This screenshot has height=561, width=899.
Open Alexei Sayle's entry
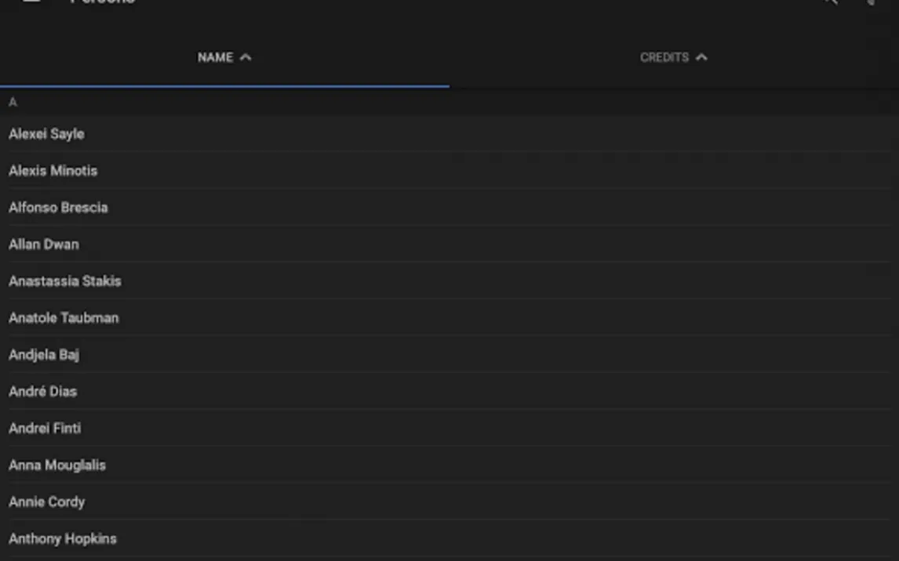[x=46, y=134]
